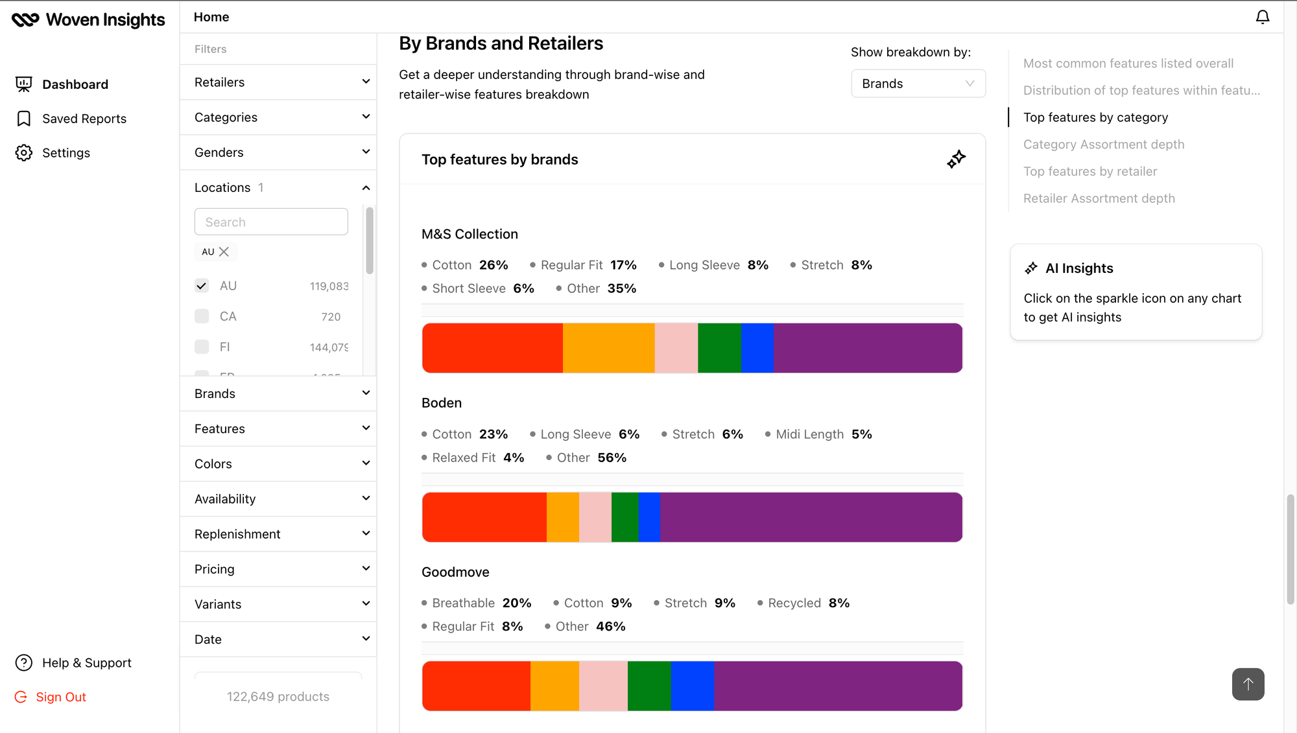The width and height of the screenshot is (1297, 733).
Task: Click purple Other segment in Boden bar
Action: tap(811, 517)
